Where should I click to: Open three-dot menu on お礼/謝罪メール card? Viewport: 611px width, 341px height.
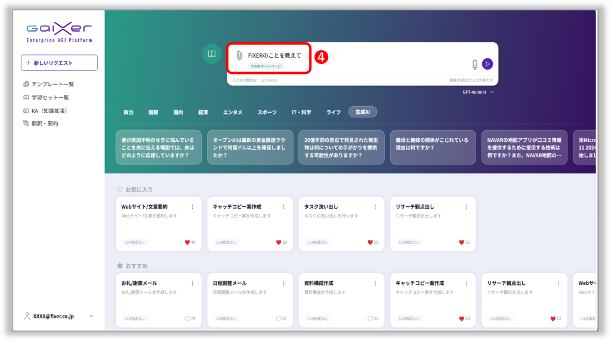point(192,283)
